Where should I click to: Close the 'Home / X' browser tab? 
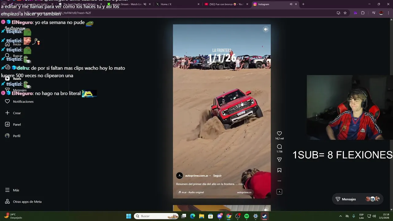click(198, 4)
